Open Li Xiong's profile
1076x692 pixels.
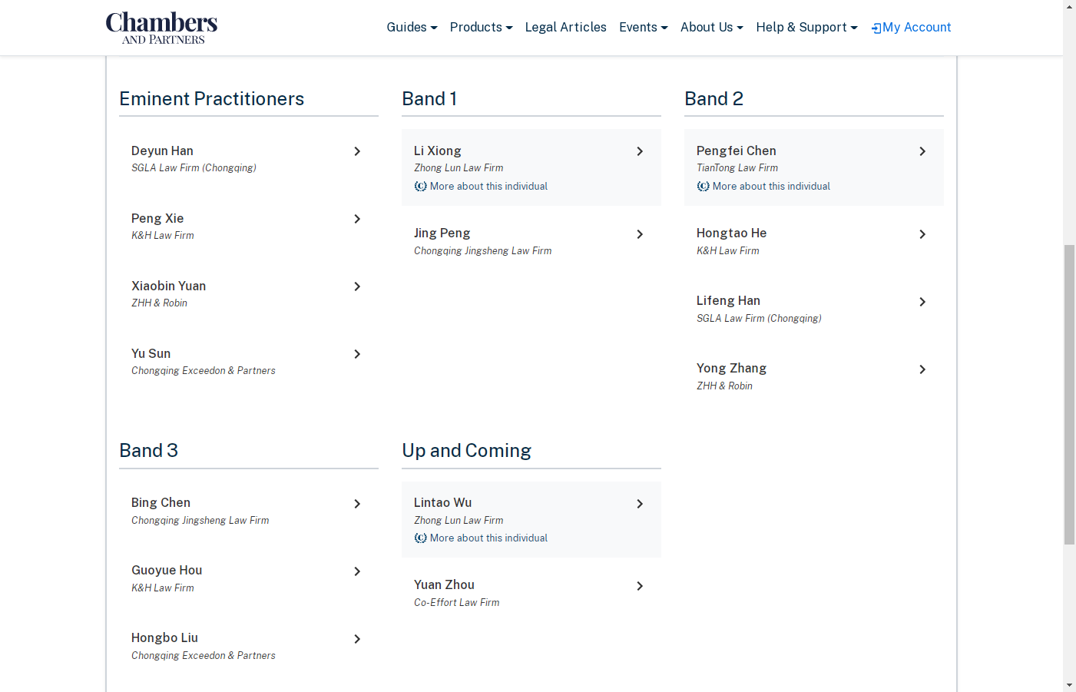(438, 151)
